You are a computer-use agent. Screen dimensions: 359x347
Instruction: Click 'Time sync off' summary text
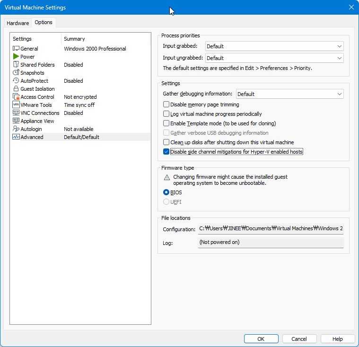click(79, 105)
